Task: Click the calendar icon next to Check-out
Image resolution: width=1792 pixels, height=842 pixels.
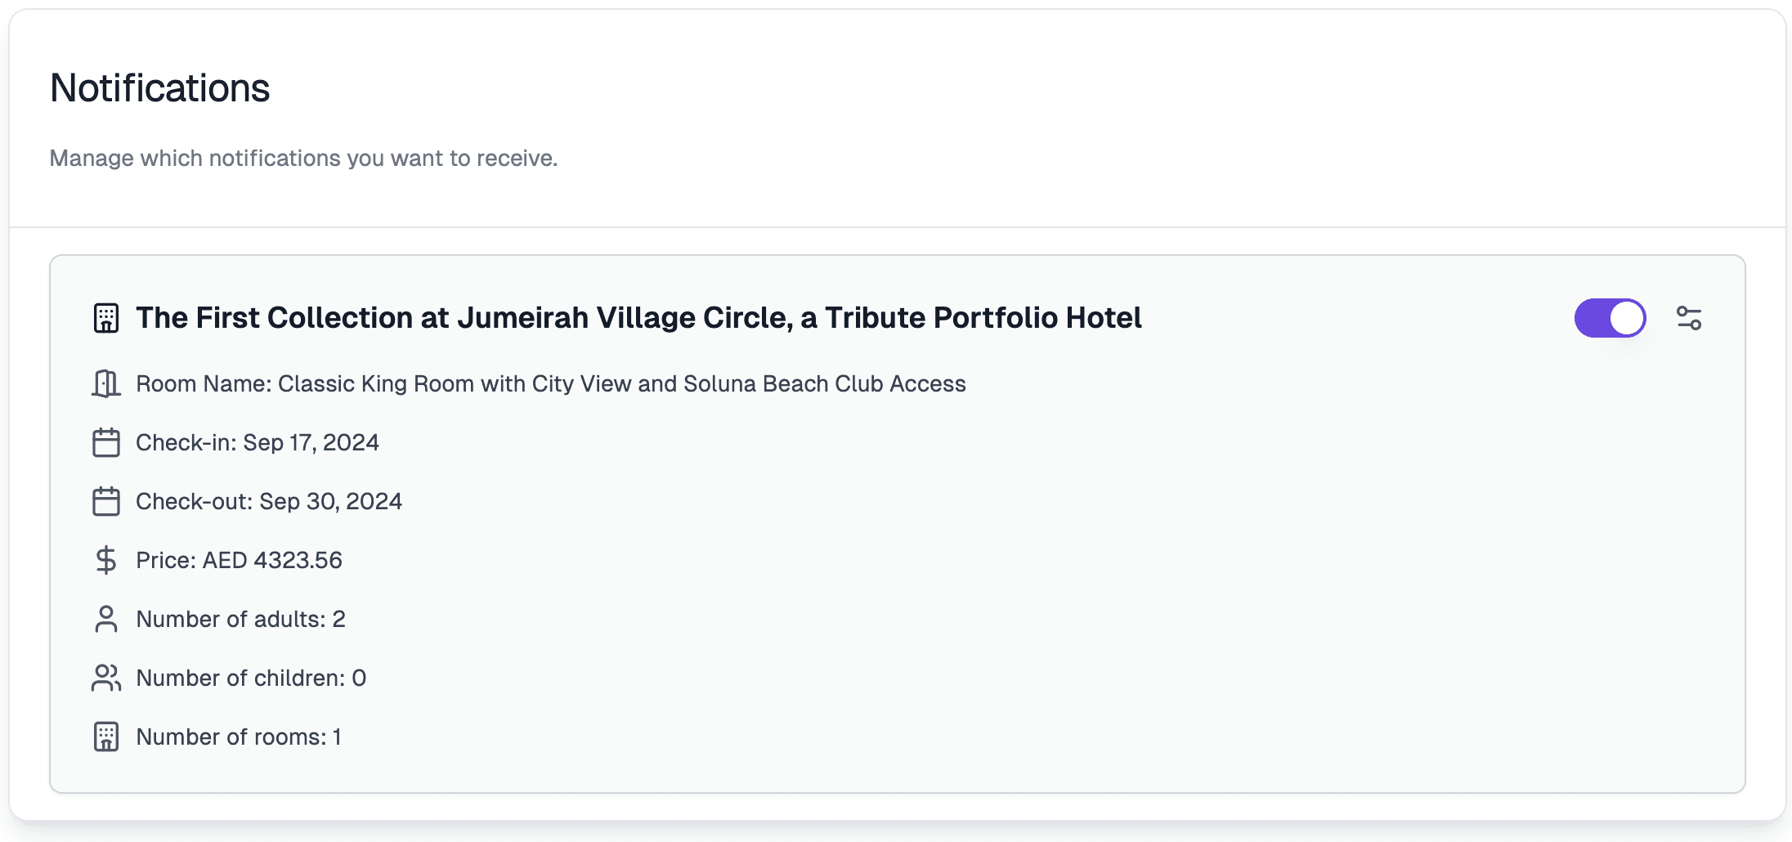Action: [106, 501]
